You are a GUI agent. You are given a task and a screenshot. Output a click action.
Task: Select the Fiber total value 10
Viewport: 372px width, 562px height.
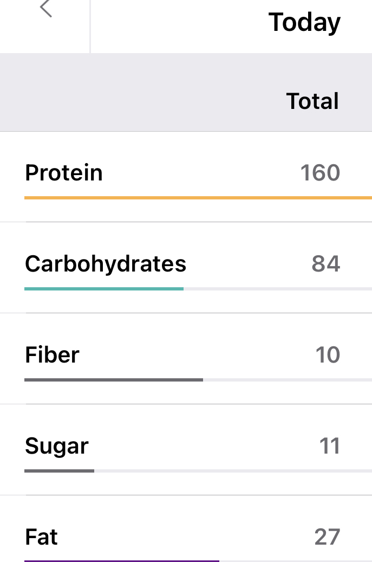[x=328, y=355]
